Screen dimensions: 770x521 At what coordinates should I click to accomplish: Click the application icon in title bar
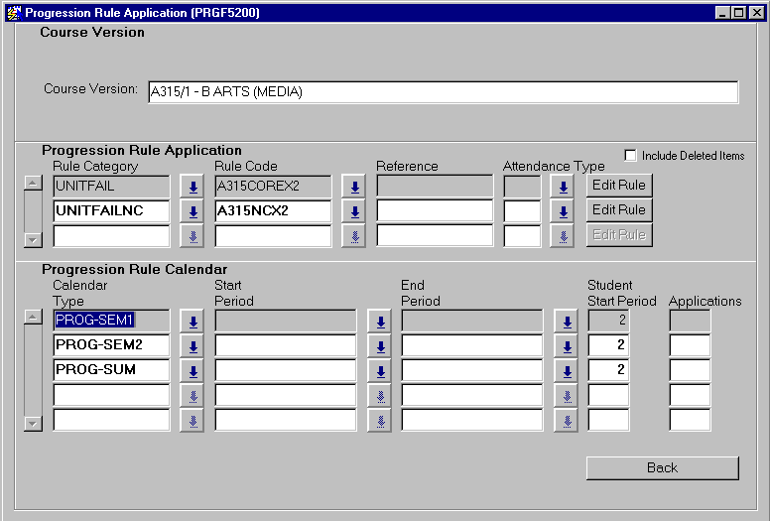point(13,12)
